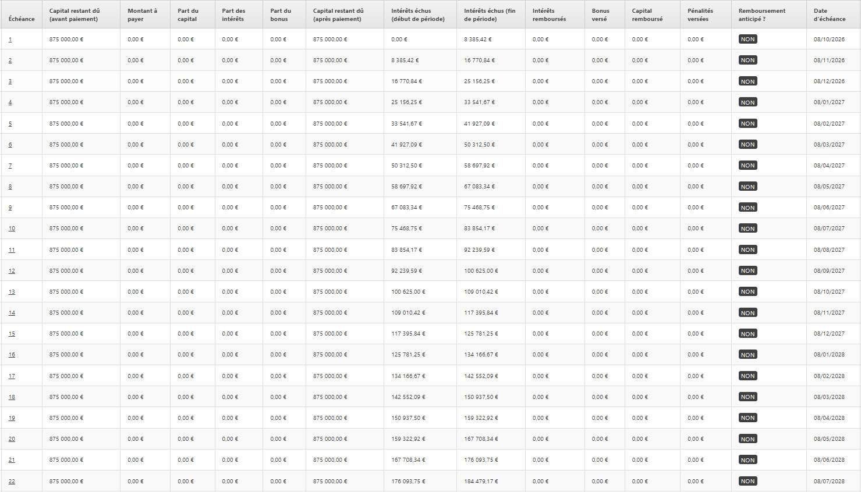Select start-period interest 142 552,09 € in row 18

[x=408, y=397]
